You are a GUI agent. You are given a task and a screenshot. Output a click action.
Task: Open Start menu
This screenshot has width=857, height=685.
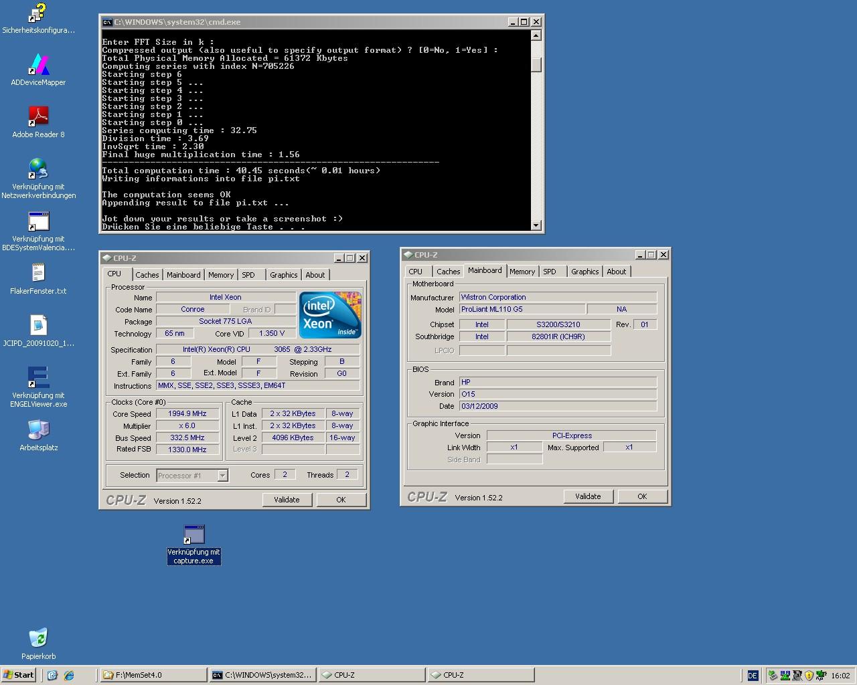coord(19,675)
